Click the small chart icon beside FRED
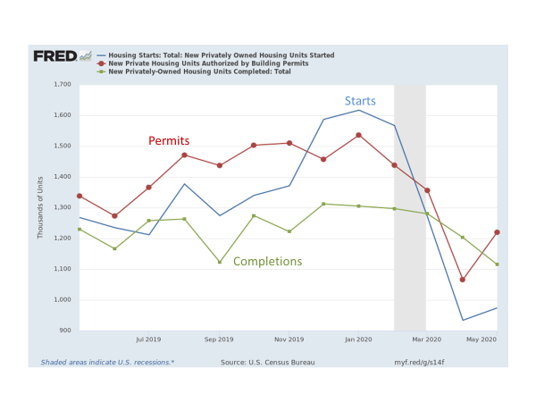The width and height of the screenshot is (536, 402). pyautogui.click(x=86, y=55)
